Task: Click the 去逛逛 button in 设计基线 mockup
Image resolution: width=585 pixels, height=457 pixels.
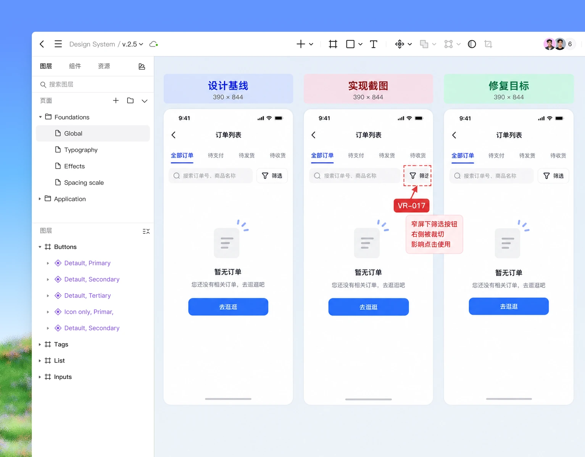Action: [x=228, y=307]
